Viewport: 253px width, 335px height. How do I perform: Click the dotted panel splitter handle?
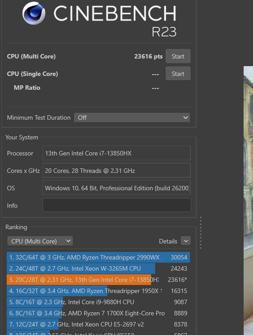pyautogui.click(x=201, y=233)
